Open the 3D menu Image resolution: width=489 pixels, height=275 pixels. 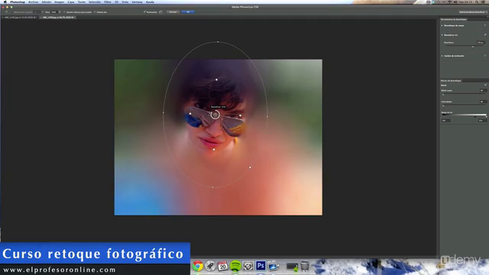116,2
